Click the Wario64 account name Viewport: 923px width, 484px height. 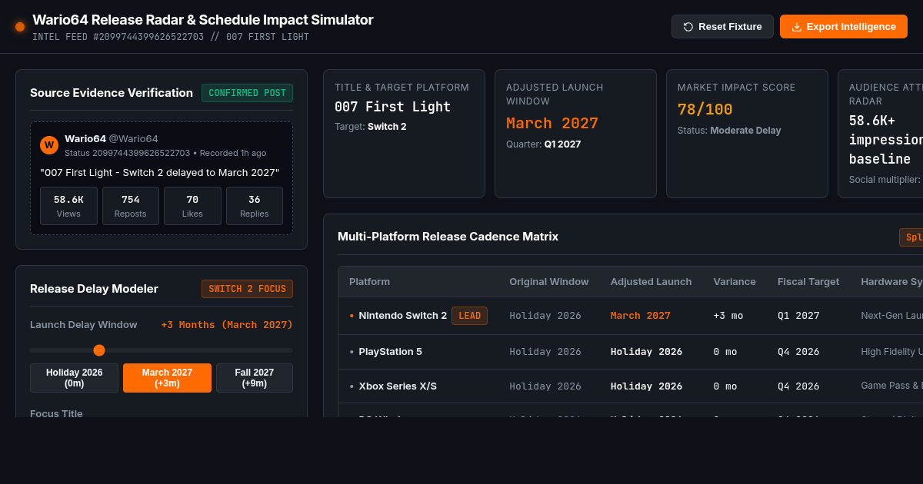coord(85,138)
